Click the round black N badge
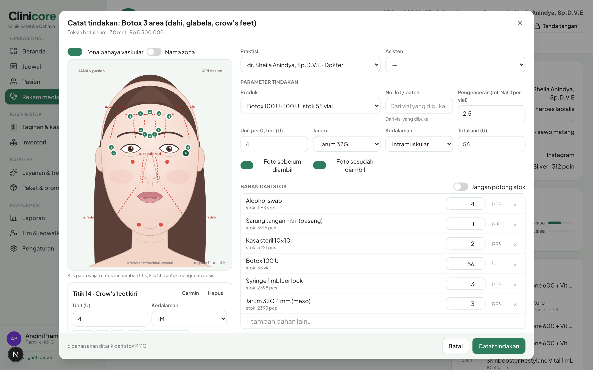The image size is (593, 370). point(16,354)
